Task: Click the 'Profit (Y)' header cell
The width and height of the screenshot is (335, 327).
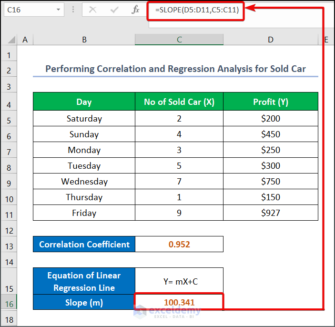Action: 270,102
